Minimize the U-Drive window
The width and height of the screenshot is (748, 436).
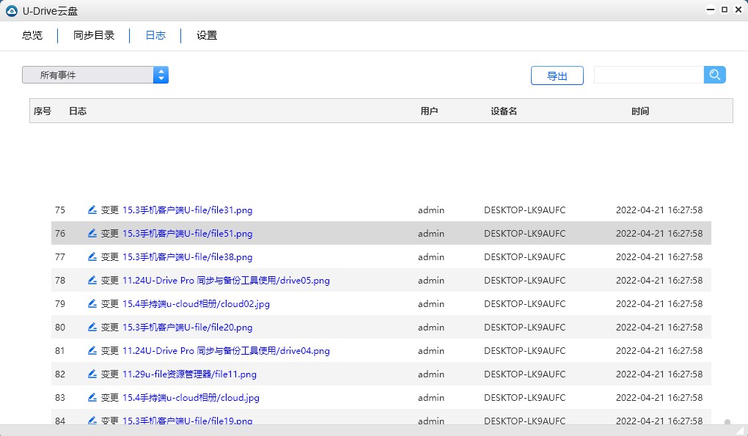click(x=710, y=10)
